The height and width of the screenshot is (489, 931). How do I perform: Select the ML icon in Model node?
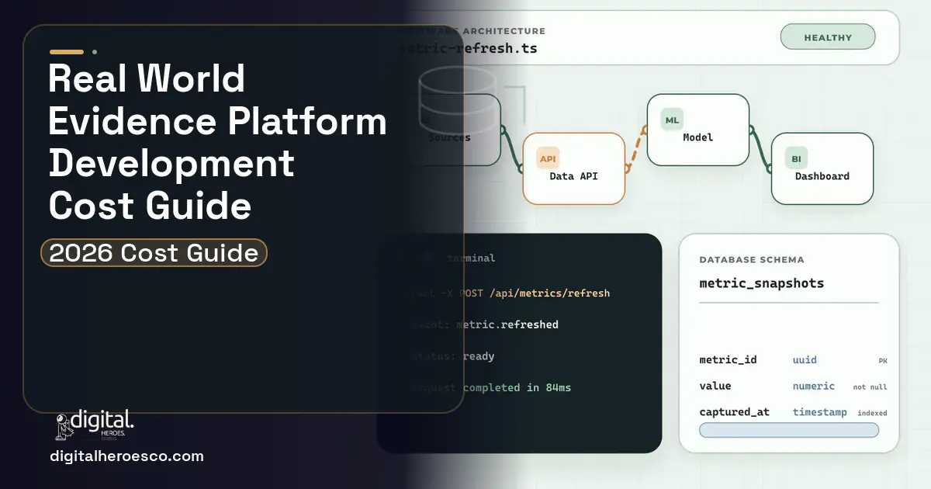coord(672,120)
